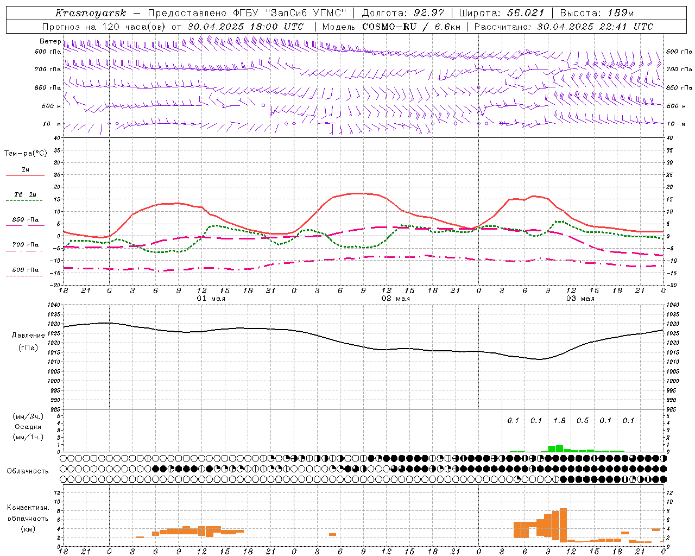Click the tallest orange convective cloud bar

(563, 525)
